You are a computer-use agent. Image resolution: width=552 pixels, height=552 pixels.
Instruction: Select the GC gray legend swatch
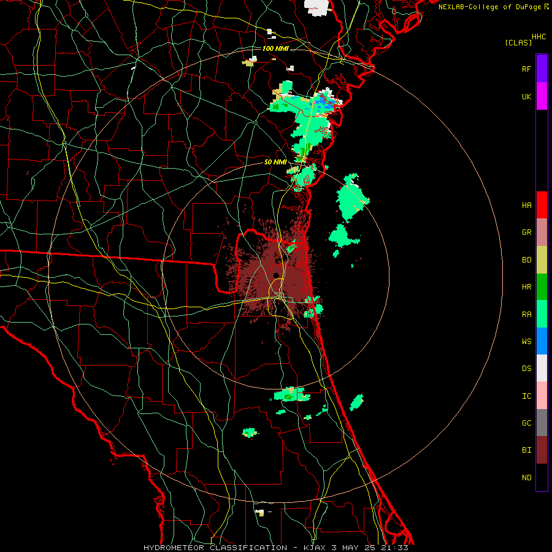pos(542,423)
